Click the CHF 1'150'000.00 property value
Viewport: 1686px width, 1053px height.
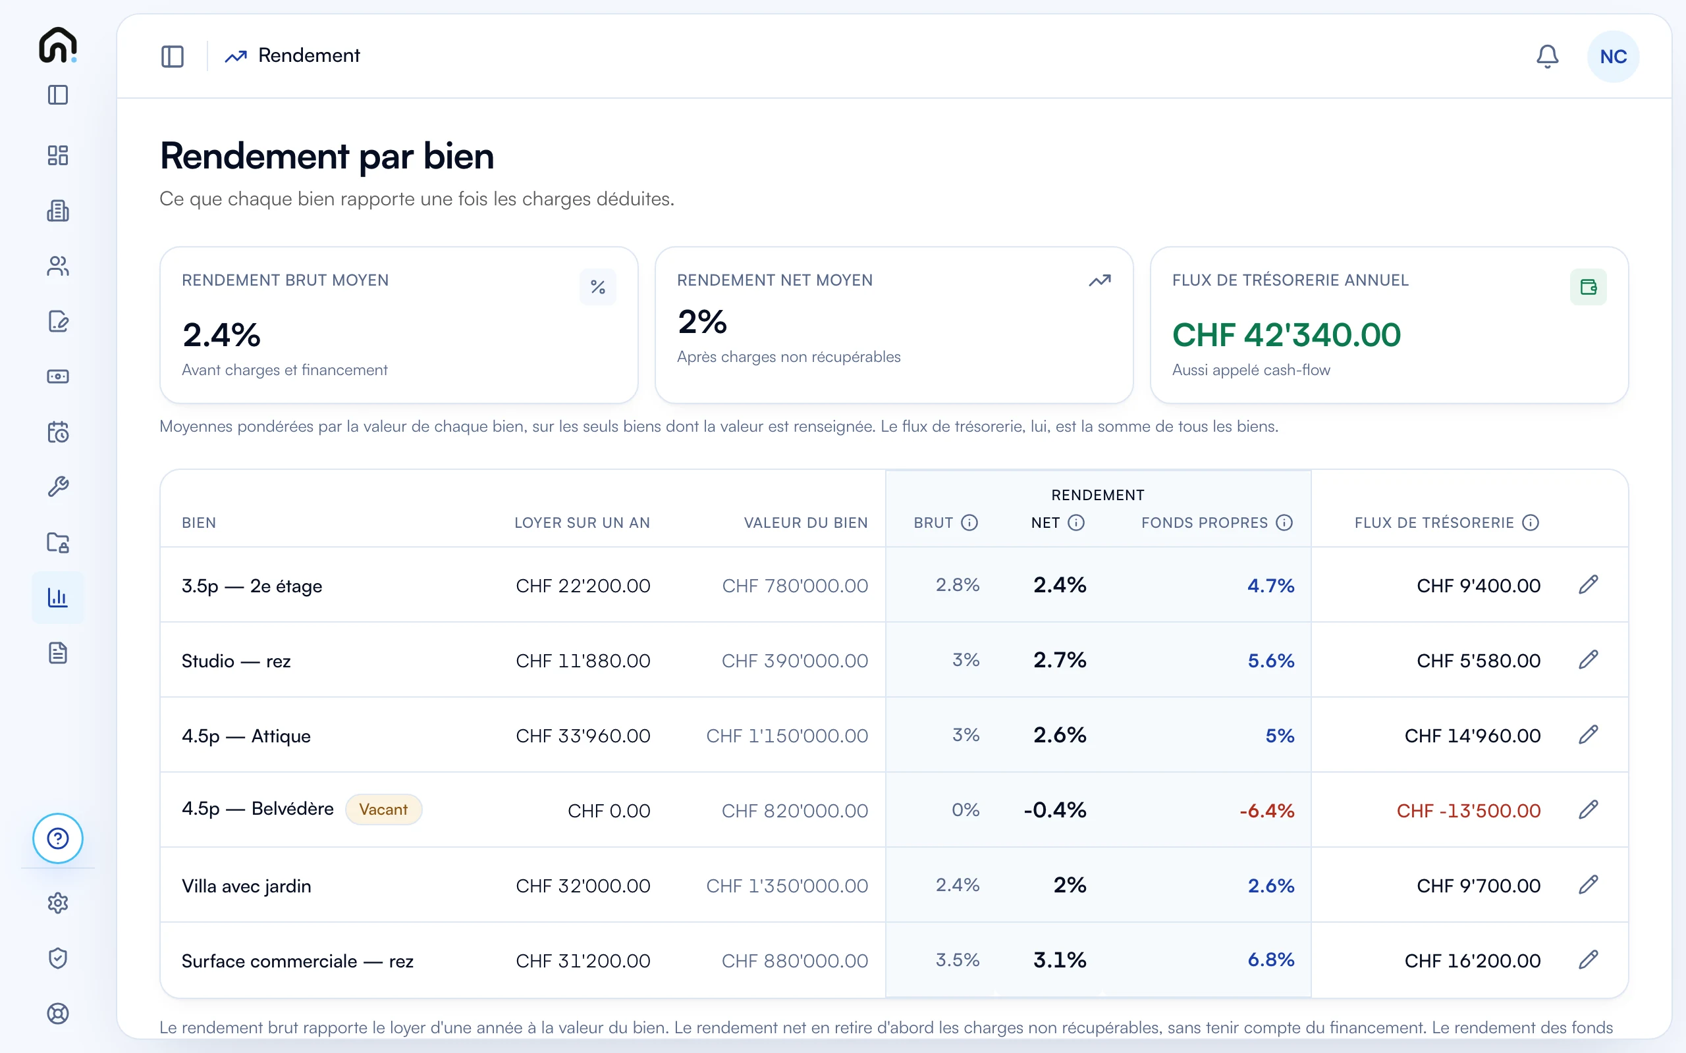pos(787,735)
